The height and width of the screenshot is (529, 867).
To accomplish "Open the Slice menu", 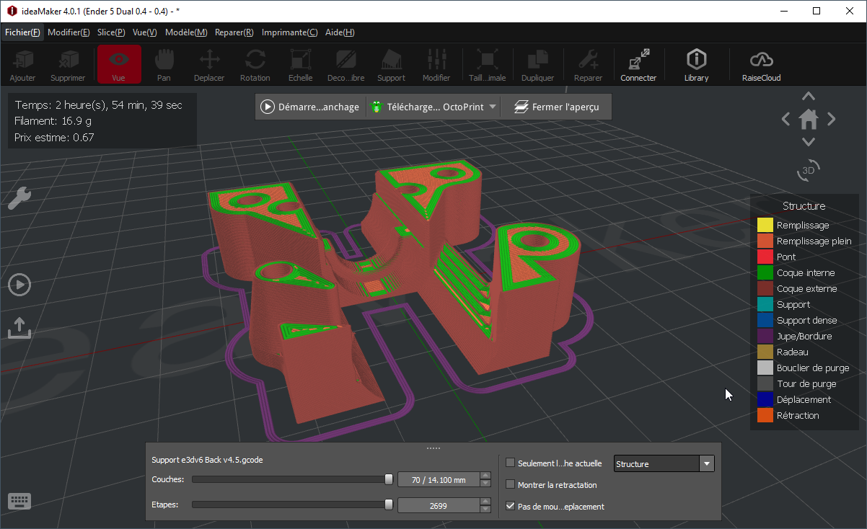I will tap(110, 32).
